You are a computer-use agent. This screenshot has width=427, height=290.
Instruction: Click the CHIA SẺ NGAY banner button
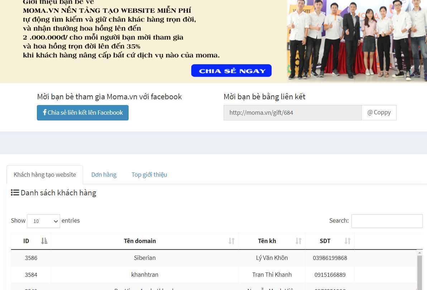[231, 71]
